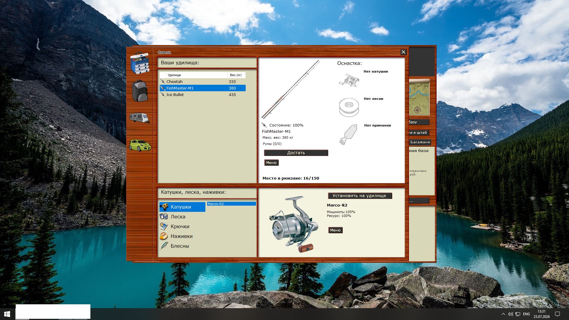Select Marco-R2 in the reel list

(231, 204)
